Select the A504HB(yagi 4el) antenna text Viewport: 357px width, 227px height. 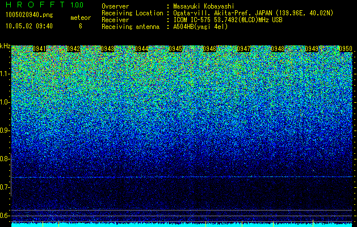tap(200, 27)
